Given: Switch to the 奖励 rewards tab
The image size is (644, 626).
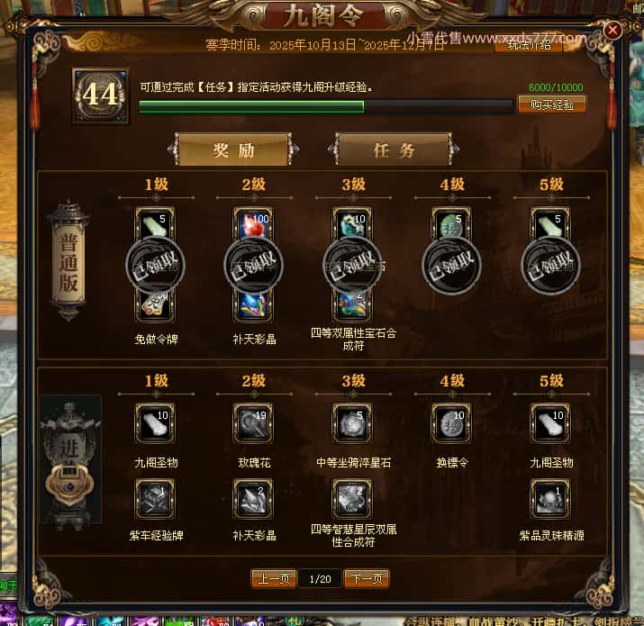Looking at the screenshot, I should coord(233,150).
